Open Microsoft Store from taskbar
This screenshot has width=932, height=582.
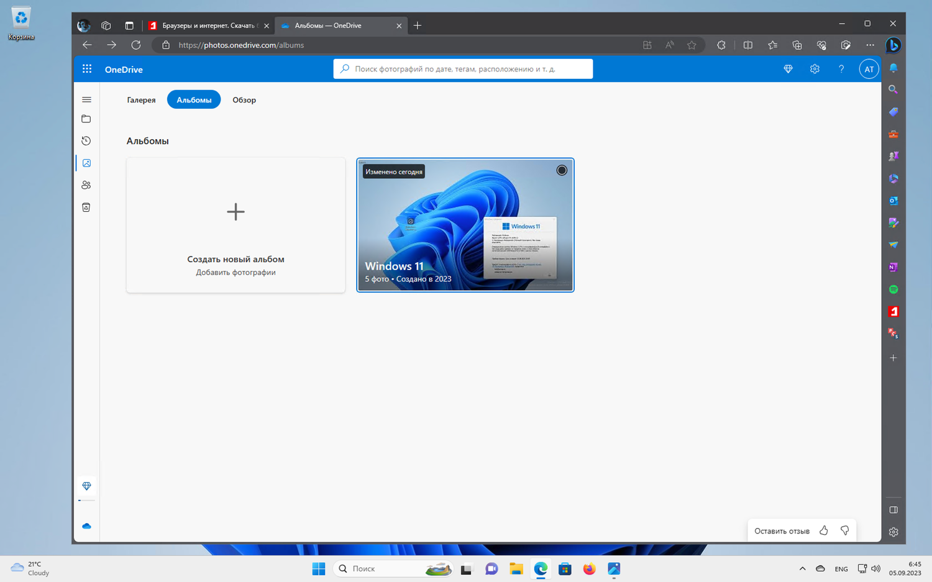(x=565, y=568)
